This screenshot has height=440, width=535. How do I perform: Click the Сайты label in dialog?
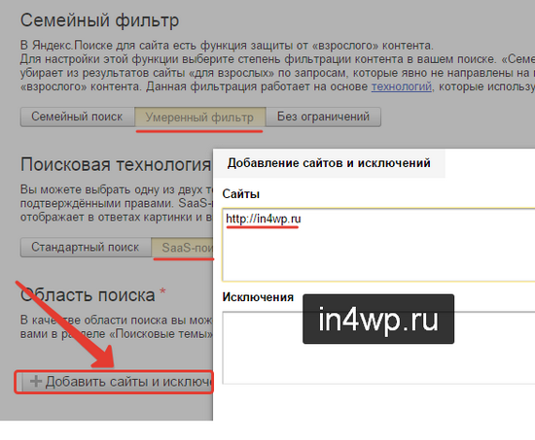(241, 194)
